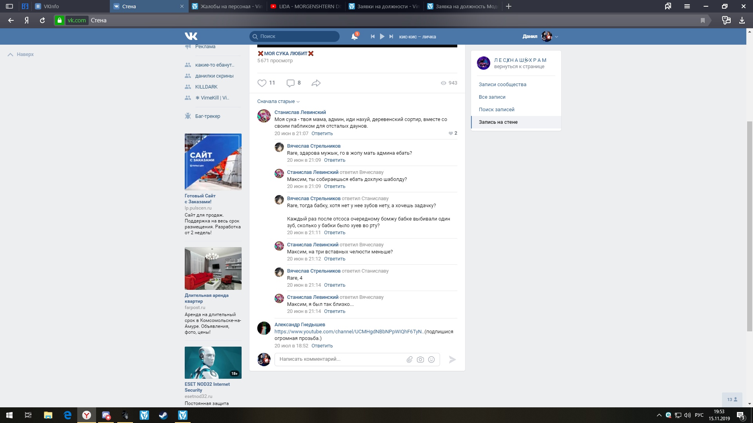
Task: Open Task View on the taskbar
Action: (28, 415)
